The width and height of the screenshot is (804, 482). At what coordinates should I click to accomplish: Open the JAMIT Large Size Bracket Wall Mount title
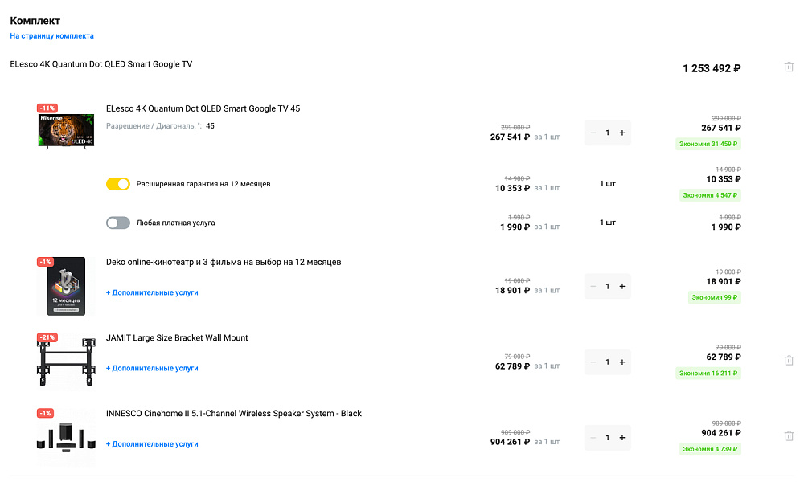pos(177,338)
